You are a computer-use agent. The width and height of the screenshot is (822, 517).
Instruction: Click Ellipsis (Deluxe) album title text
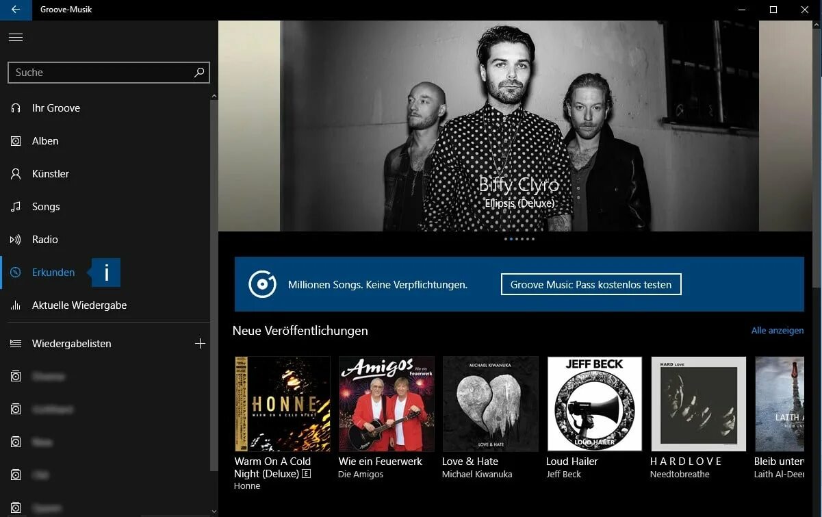(x=519, y=203)
